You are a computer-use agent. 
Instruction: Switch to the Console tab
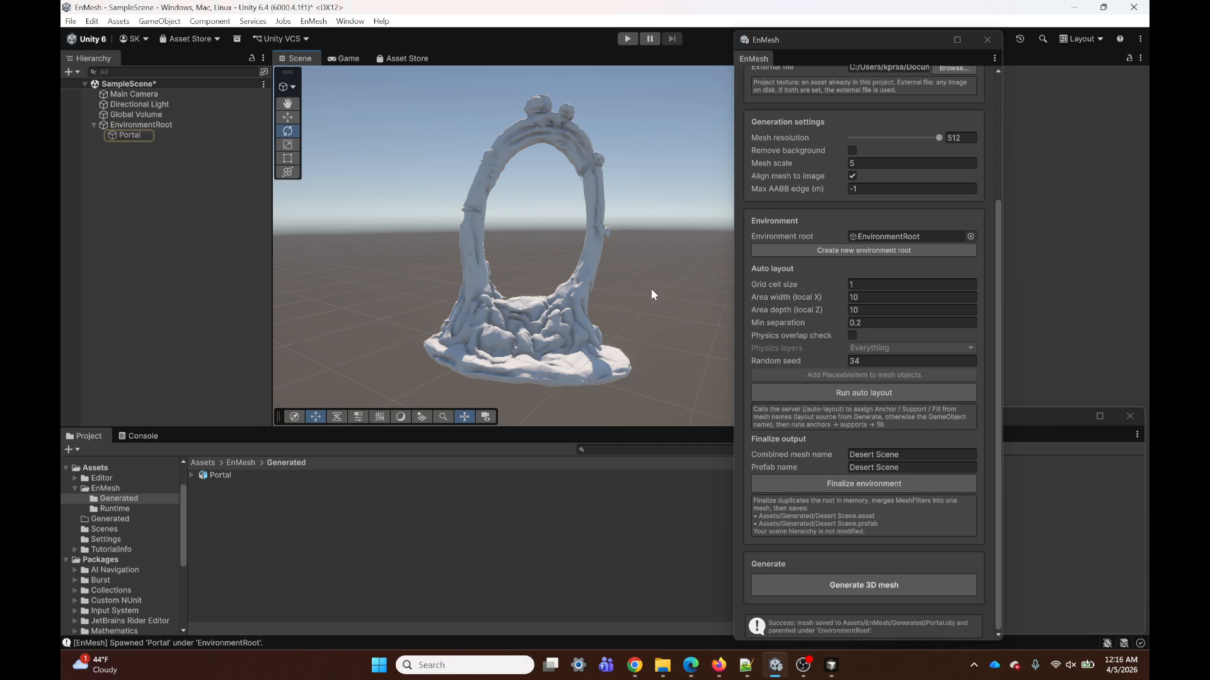coord(138,436)
